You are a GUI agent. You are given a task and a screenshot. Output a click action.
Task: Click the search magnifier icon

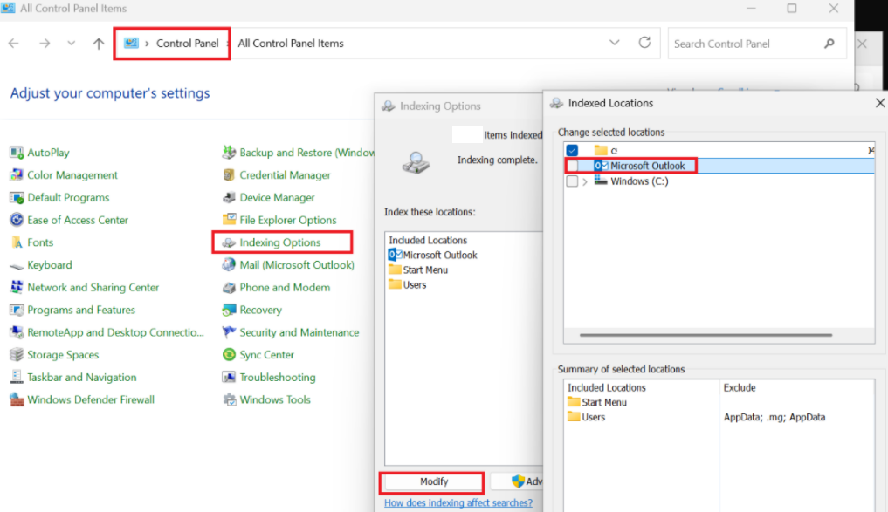coord(829,44)
